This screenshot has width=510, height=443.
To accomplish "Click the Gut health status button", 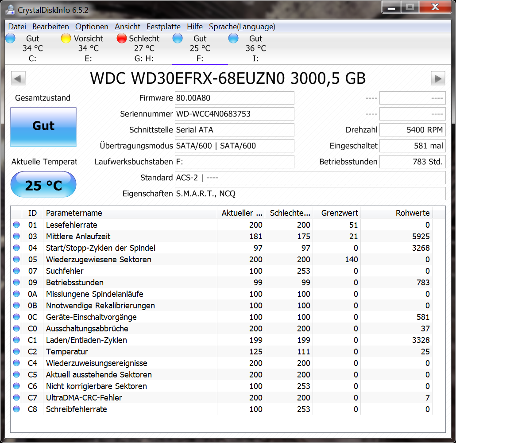I will [x=43, y=127].
